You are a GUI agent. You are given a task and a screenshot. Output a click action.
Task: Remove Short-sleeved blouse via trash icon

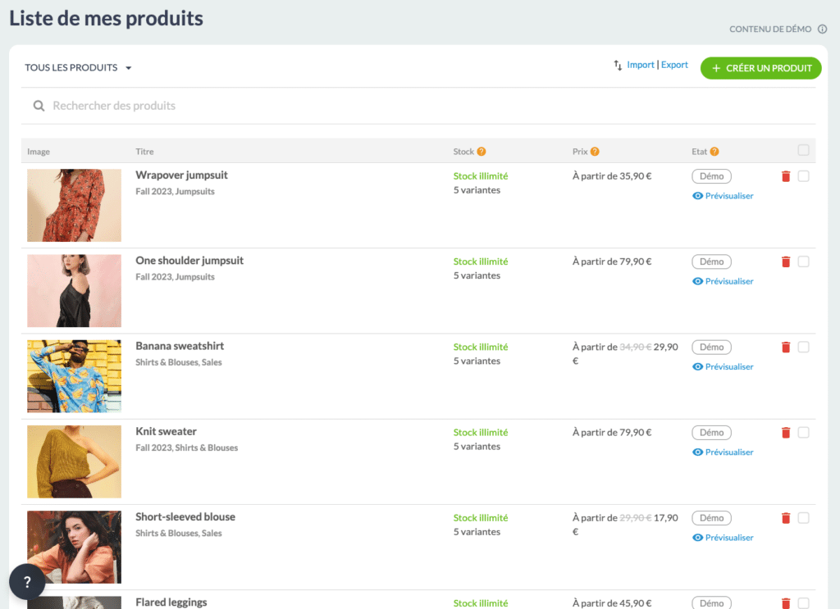coord(786,518)
